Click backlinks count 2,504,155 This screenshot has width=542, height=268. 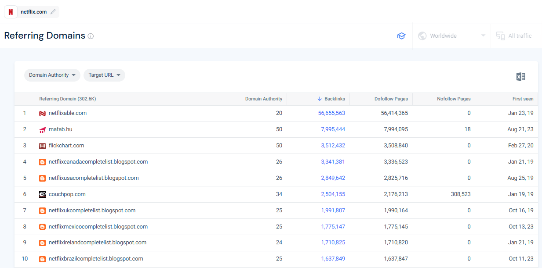coord(333,194)
